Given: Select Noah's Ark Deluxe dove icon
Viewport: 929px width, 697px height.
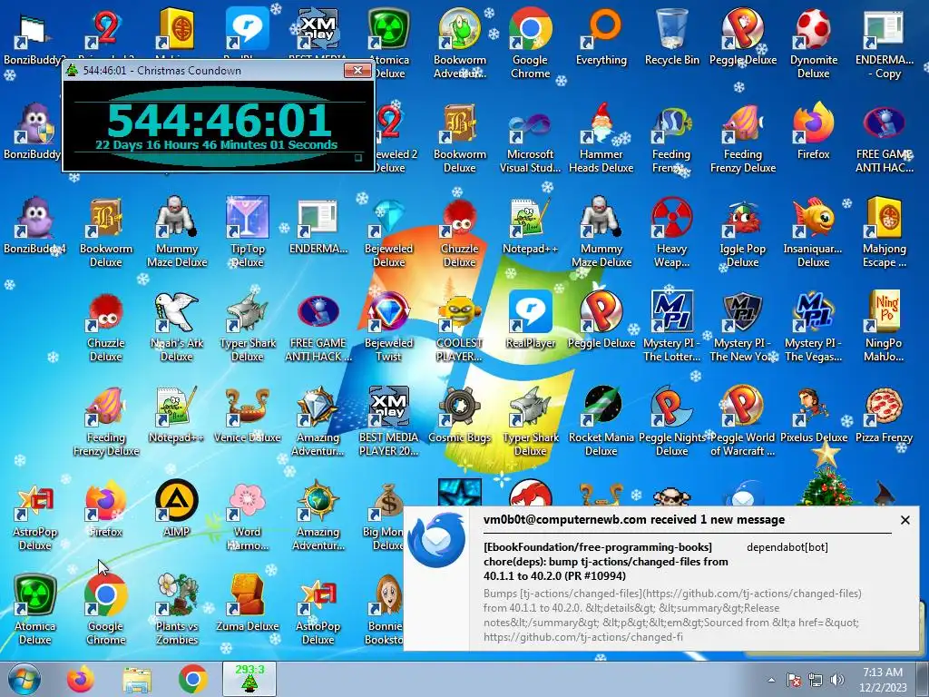Looking at the screenshot, I should coord(177,326).
